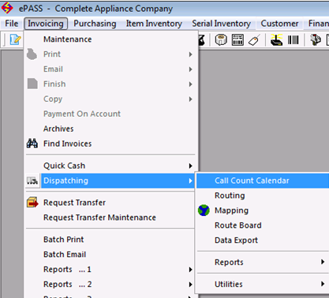The width and height of the screenshot is (329, 298).
Task: Click the title text 'Complete Appliance Company'
Action: pyautogui.click(x=114, y=9)
